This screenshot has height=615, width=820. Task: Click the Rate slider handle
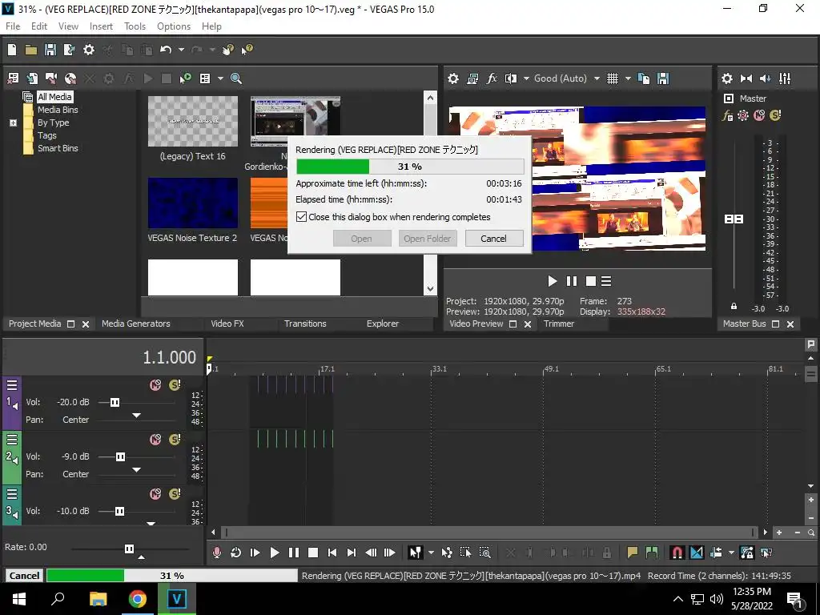click(x=129, y=549)
